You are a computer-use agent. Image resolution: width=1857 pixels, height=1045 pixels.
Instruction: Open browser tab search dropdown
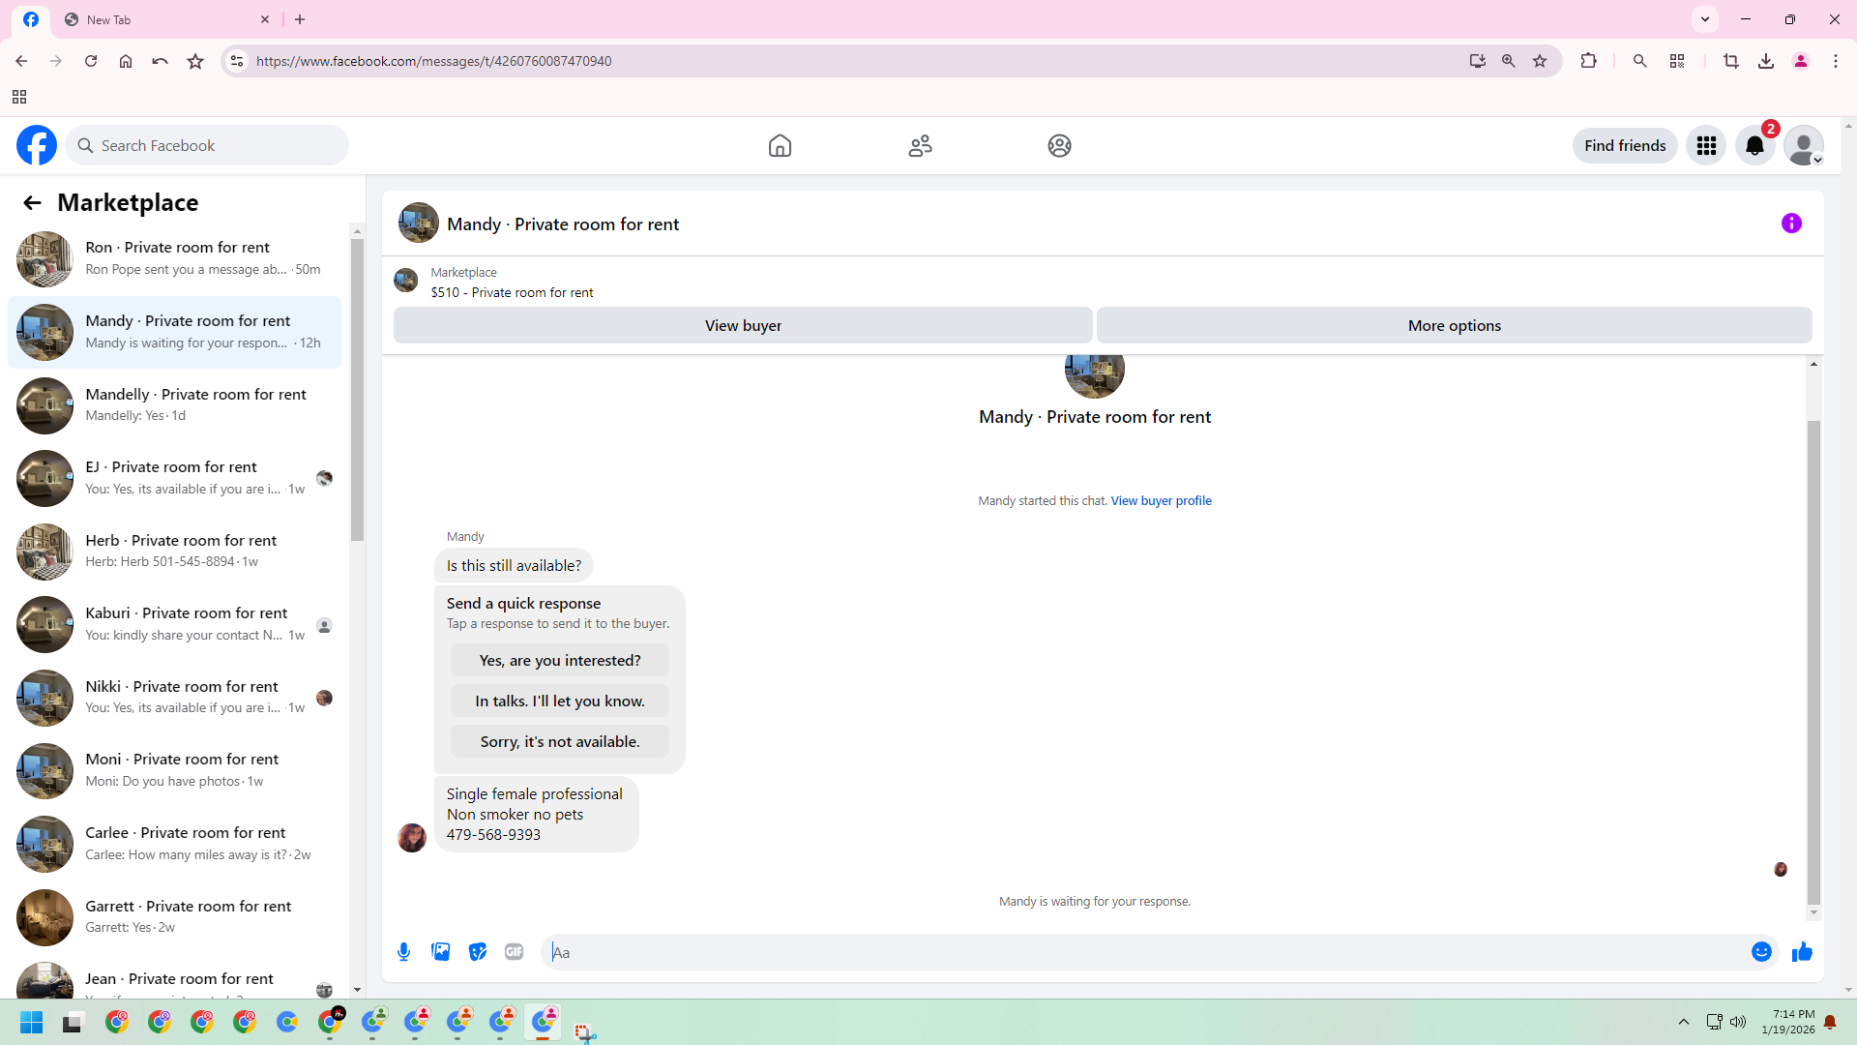[x=1705, y=19]
